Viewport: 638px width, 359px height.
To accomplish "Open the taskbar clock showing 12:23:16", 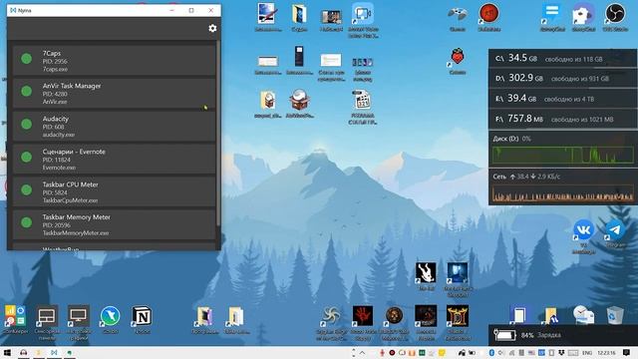I will click(x=606, y=353).
